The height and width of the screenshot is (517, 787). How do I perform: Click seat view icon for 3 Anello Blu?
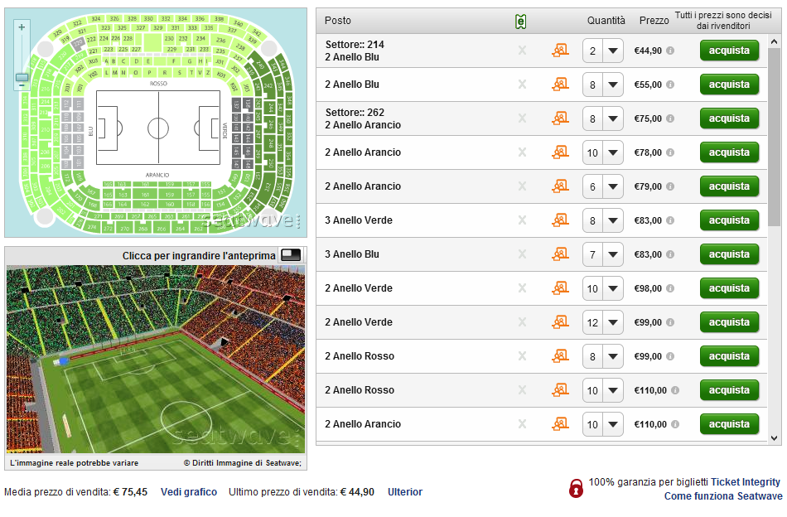[x=560, y=254]
